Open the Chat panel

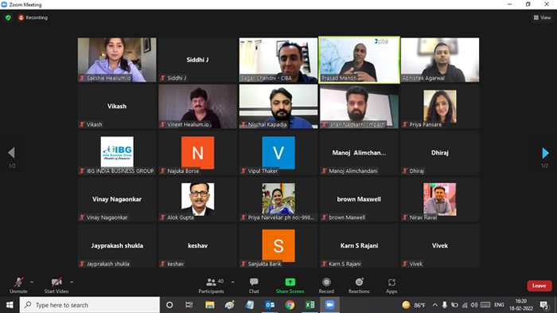(254, 286)
